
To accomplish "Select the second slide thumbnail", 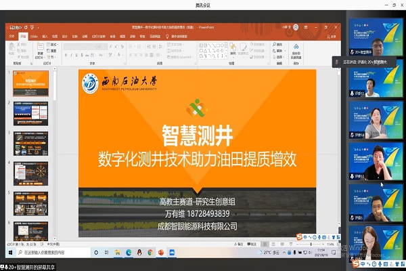I will coord(31,113).
